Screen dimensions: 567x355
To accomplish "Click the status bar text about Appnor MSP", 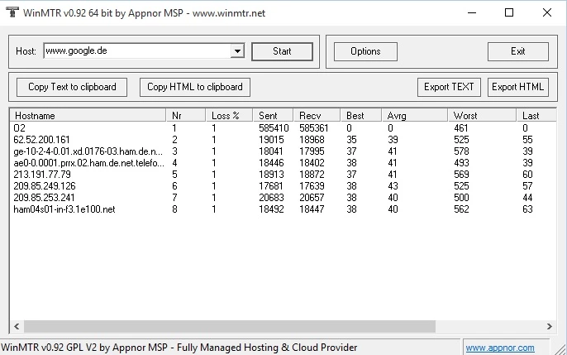I will coord(179,348).
